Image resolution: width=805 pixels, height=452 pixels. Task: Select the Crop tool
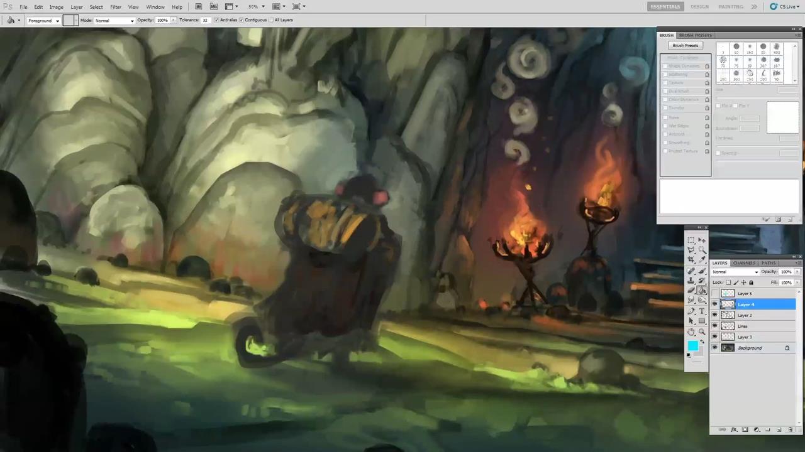[x=691, y=259]
